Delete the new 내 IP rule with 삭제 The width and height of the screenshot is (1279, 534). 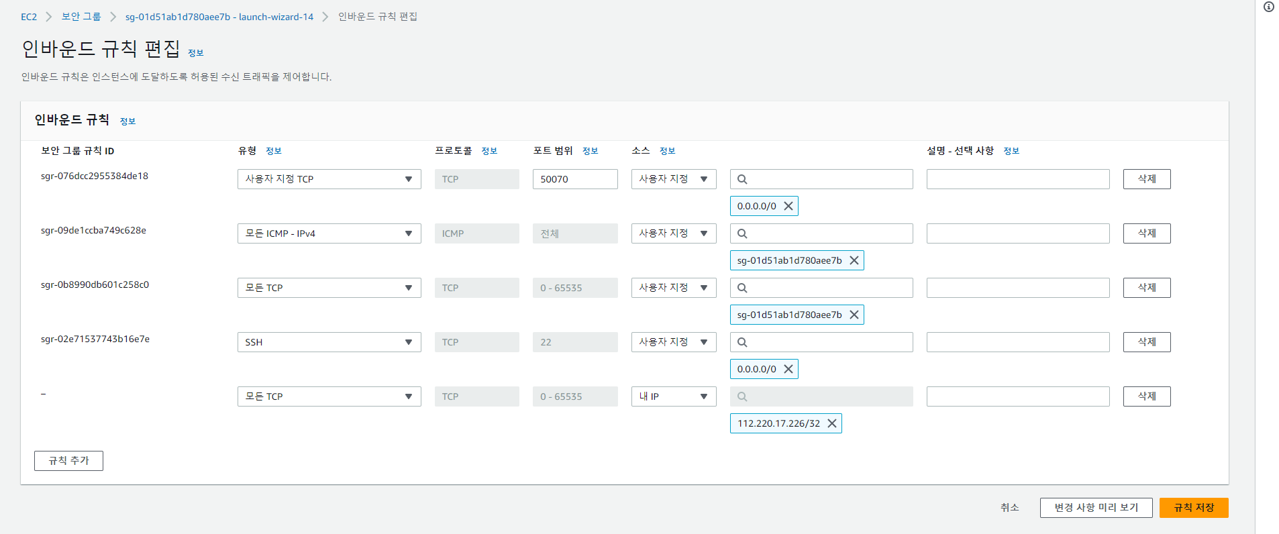coord(1147,396)
